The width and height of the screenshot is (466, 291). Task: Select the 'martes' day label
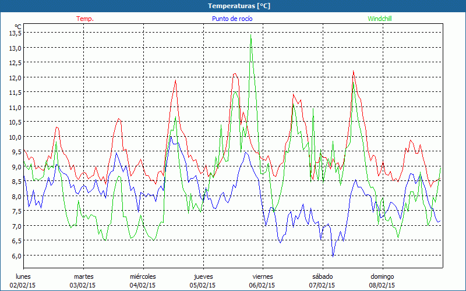(x=83, y=276)
